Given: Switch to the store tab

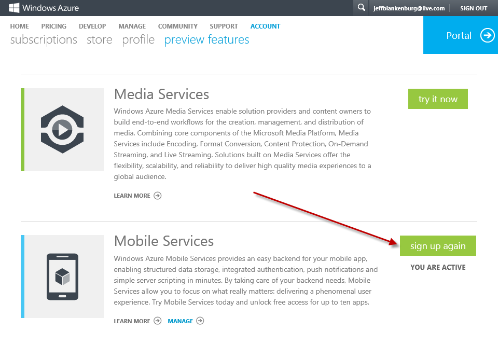Looking at the screenshot, I should coord(100,40).
